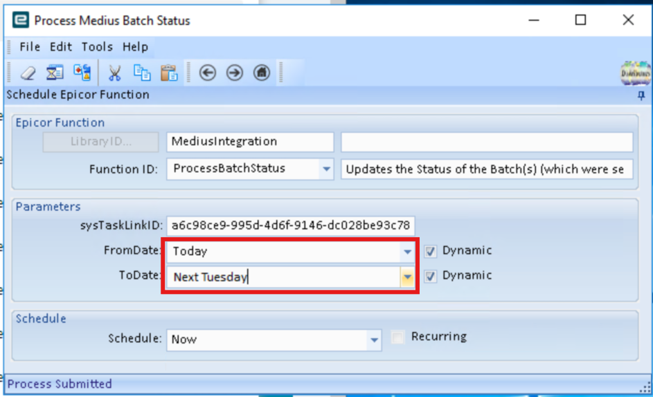Close the Process Medius Batch Status window

pos(628,20)
